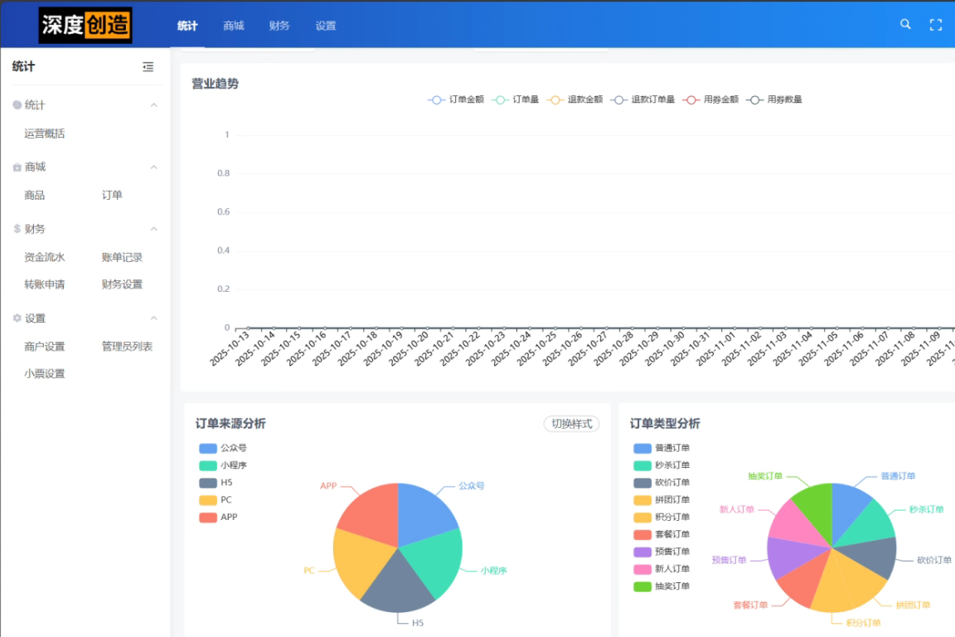Click the 商城 section shop icon
The height and width of the screenshot is (637, 955).
[17, 168]
